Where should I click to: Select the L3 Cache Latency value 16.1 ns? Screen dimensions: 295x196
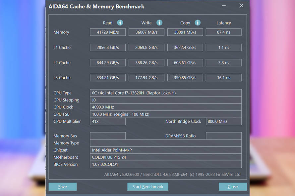pos(223,78)
